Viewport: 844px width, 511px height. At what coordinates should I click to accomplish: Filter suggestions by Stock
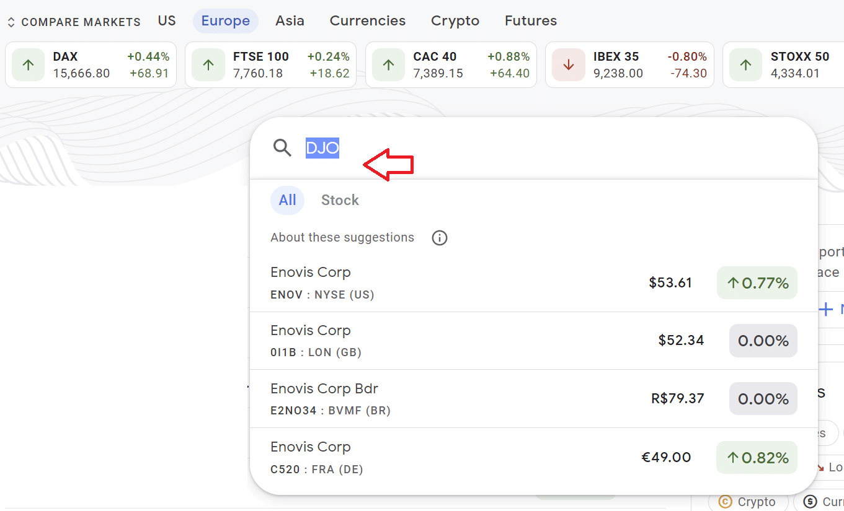(x=340, y=200)
